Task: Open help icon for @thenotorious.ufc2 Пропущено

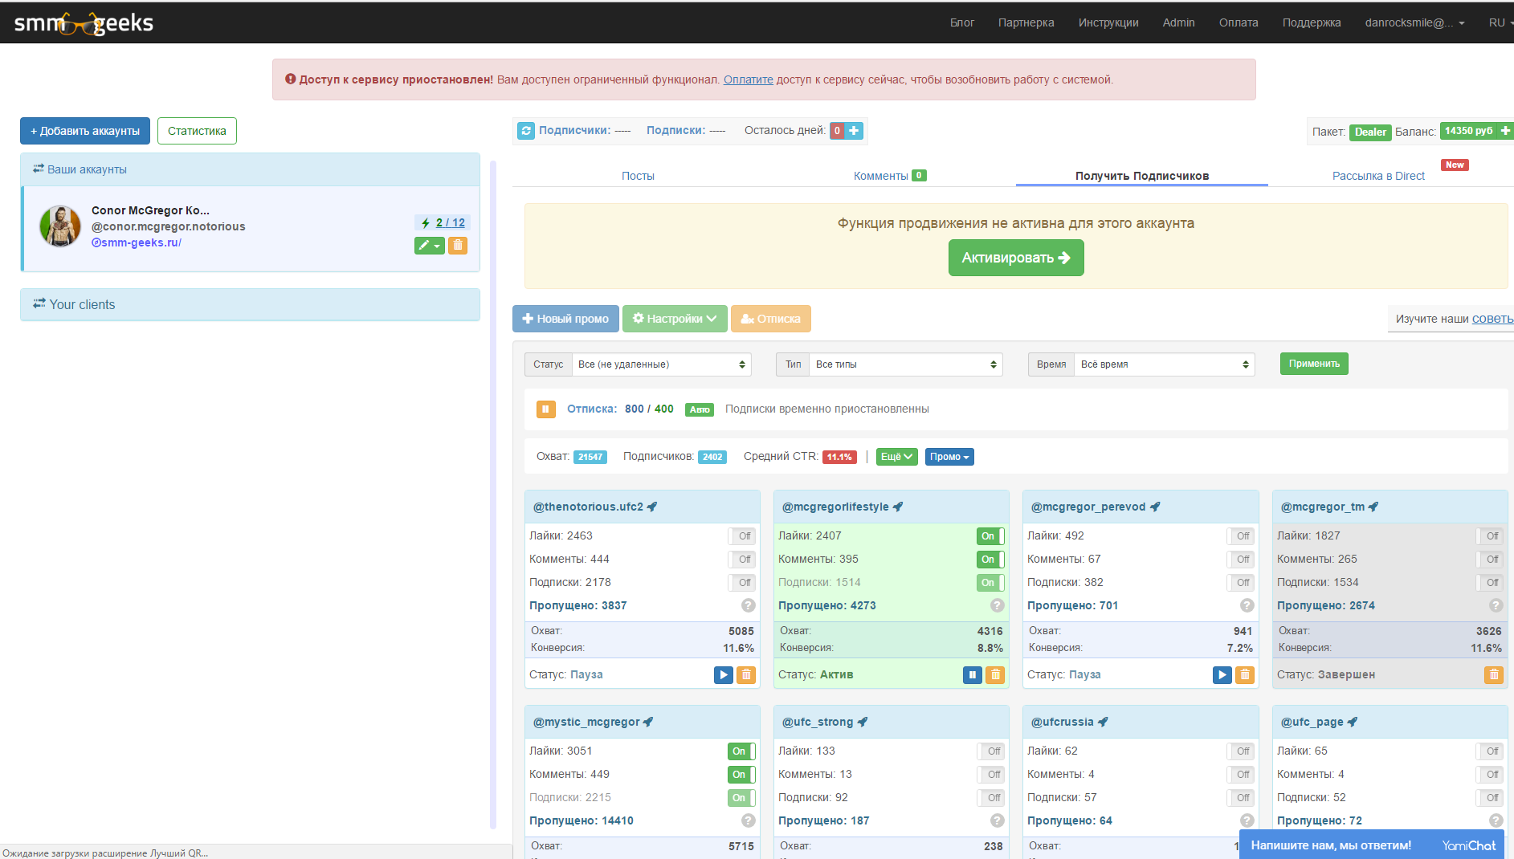Action: [x=749, y=605]
